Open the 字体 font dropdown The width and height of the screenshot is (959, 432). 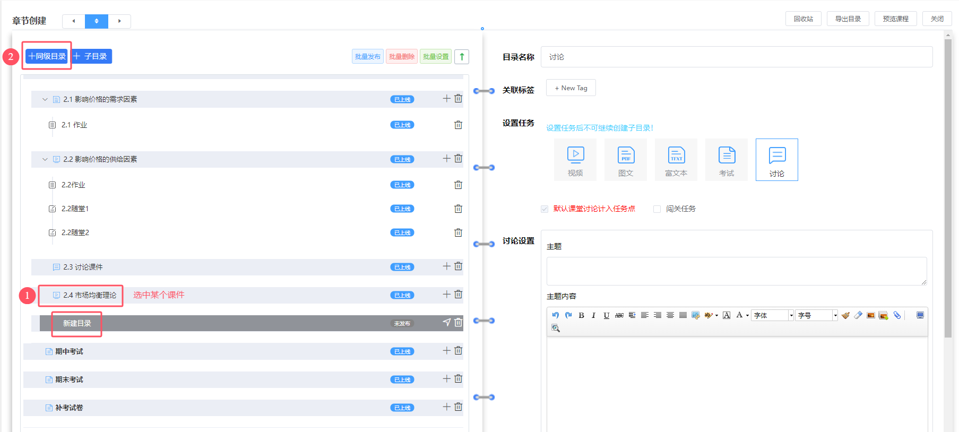(772, 315)
